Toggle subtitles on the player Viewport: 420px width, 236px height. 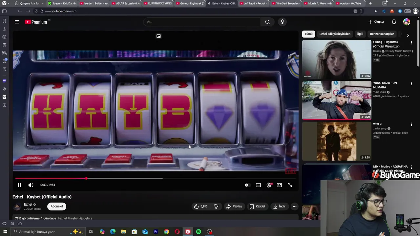(258, 185)
